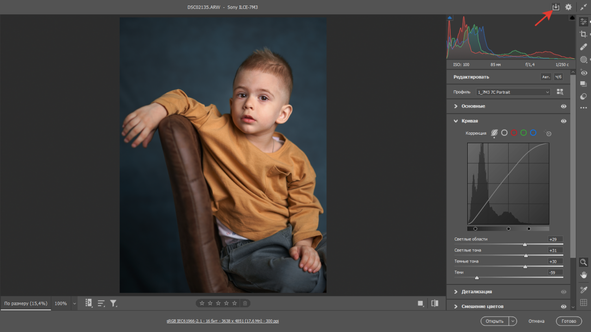This screenshot has height=332, width=591.
Task: Toggle the Детализация panel visibility eye
Action: (x=563, y=291)
